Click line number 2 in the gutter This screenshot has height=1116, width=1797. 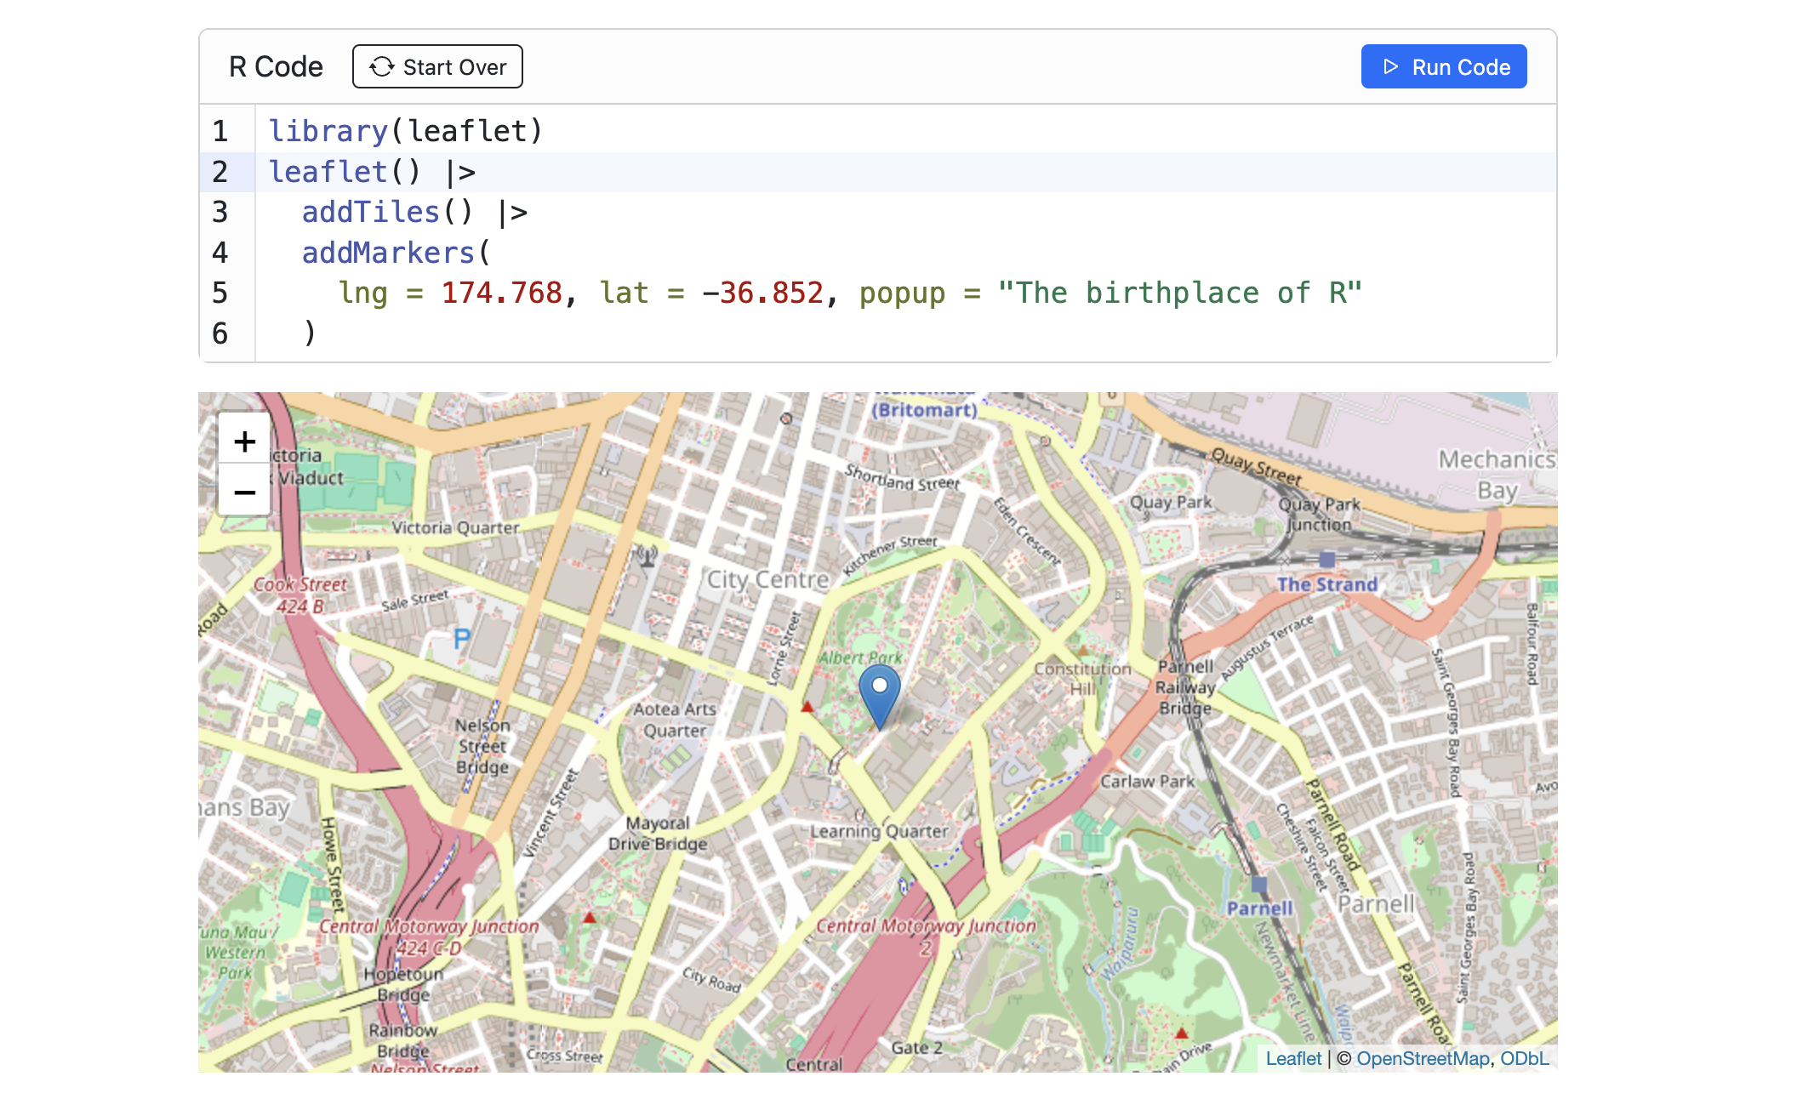[x=220, y=172]
